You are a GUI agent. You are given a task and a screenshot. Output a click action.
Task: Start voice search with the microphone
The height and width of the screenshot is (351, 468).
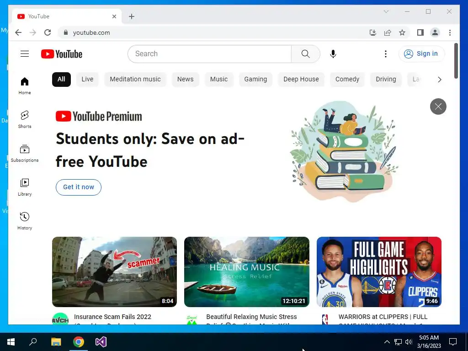pos(333,54)
